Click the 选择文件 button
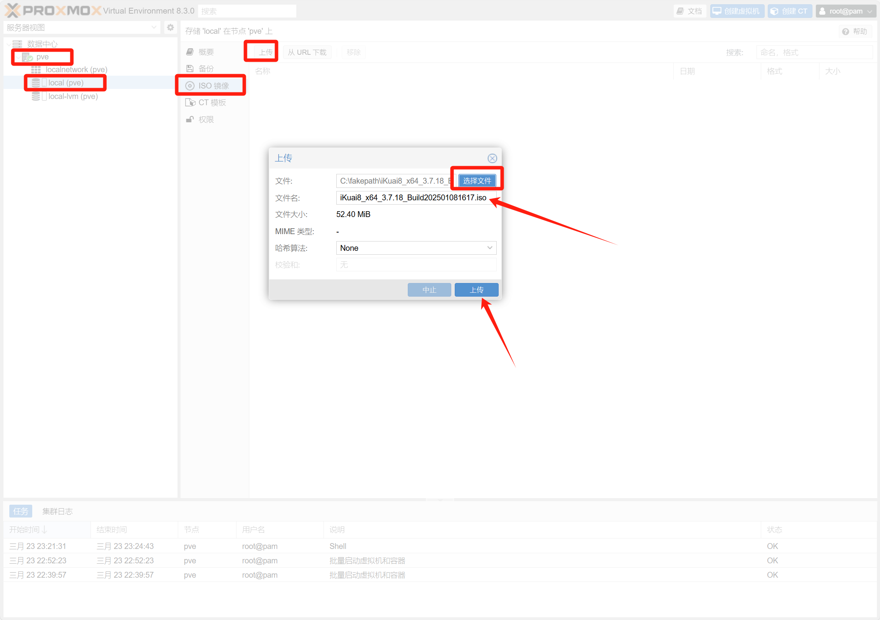 click(477, 181)
